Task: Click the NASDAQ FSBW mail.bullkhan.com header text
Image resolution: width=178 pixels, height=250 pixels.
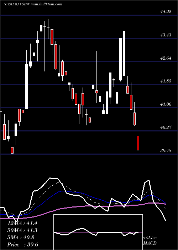Action: (x=33, y=4)
